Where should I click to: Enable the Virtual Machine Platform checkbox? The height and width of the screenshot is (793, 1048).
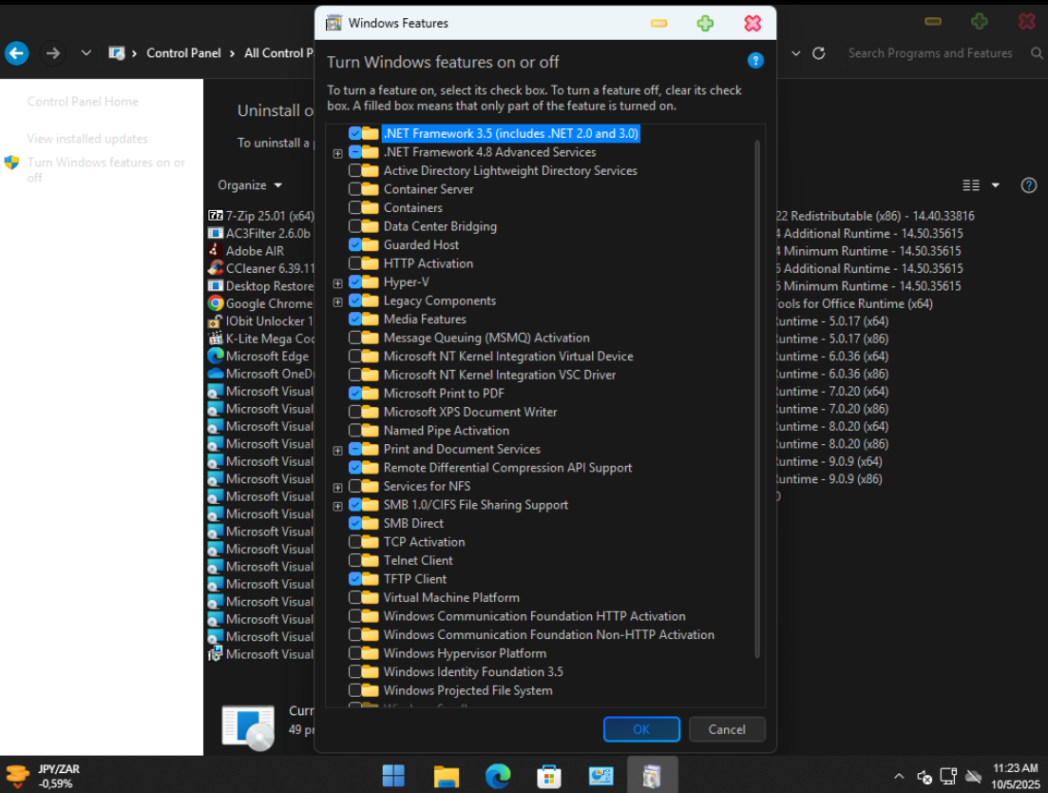[x=354, y=597]
